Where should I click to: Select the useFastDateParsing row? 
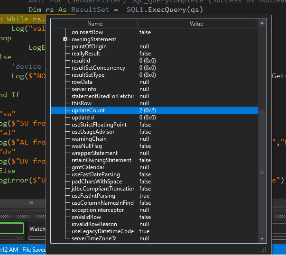155,174
